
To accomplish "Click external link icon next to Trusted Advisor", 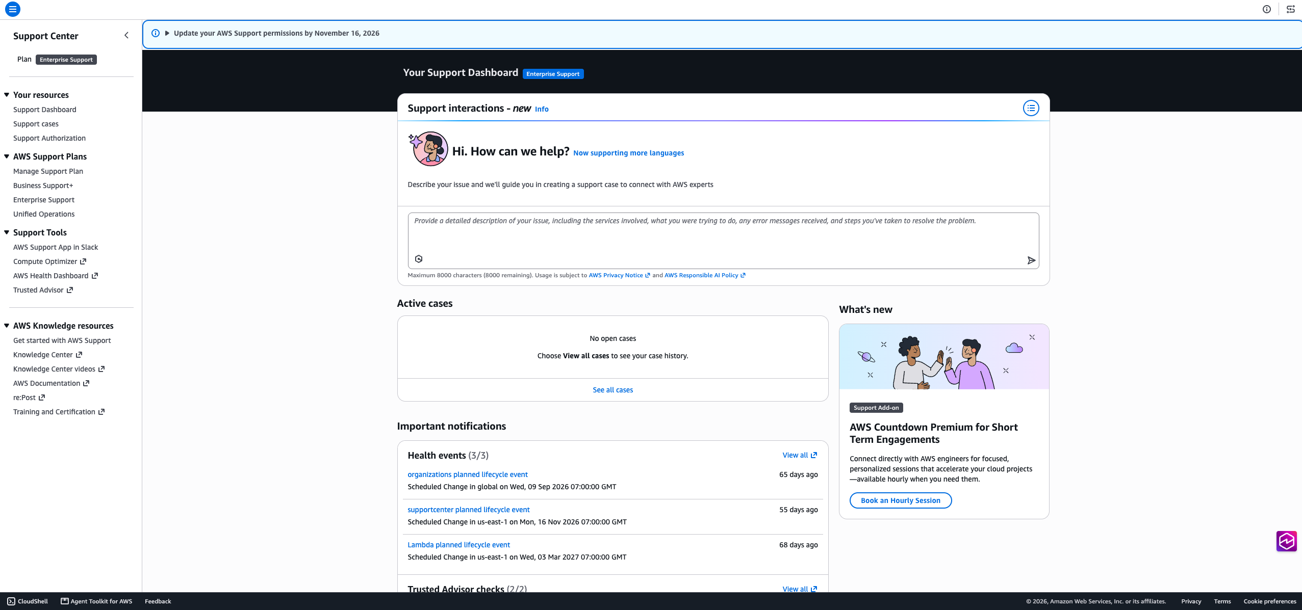I will click(70, 290).
